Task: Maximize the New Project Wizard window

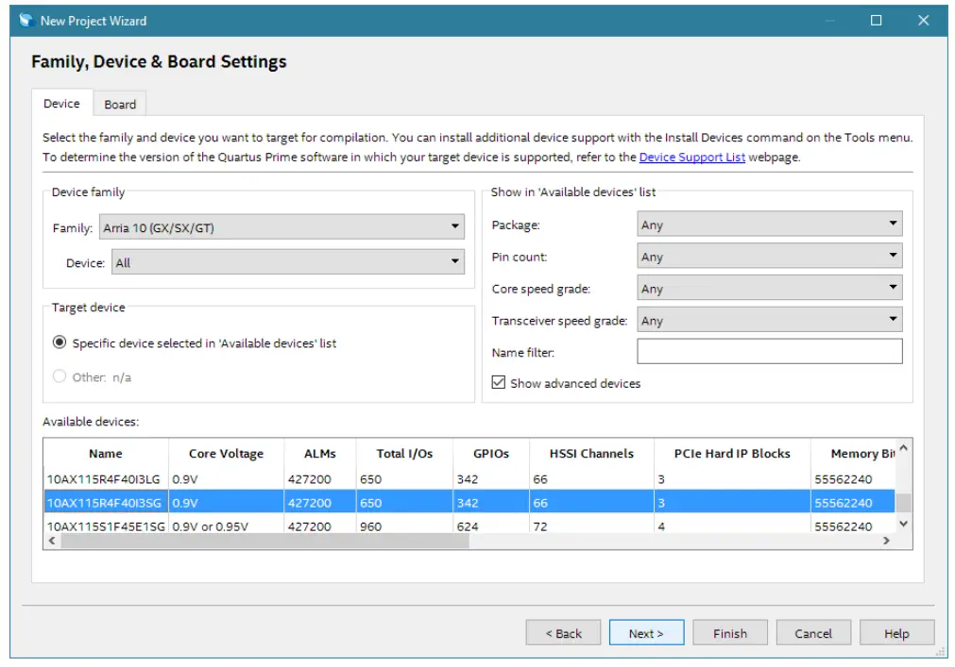Action: (876, 20)
